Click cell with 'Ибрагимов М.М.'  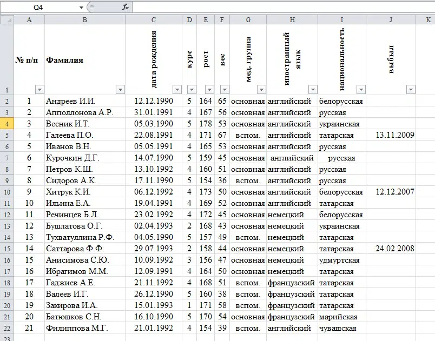pyautogui.click(x=85, y=271)
